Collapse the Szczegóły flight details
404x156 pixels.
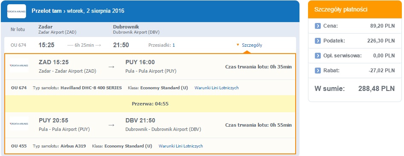point(252,45)
